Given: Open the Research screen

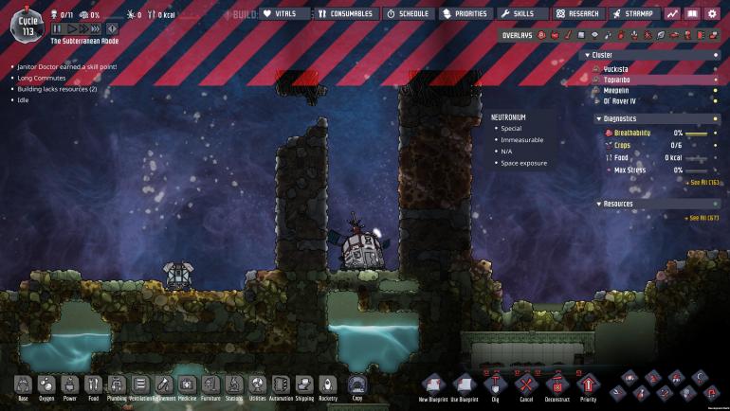Looking at the screenshot, I should (576, 14).
